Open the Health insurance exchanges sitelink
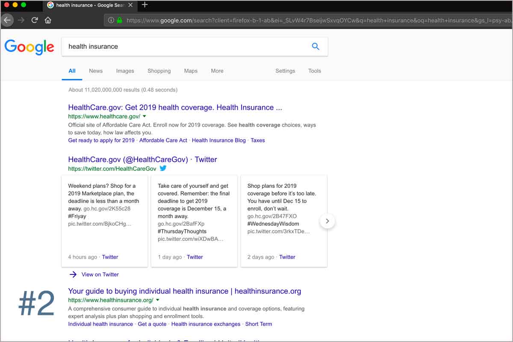The image size is (513, 342). pos(206,324)
